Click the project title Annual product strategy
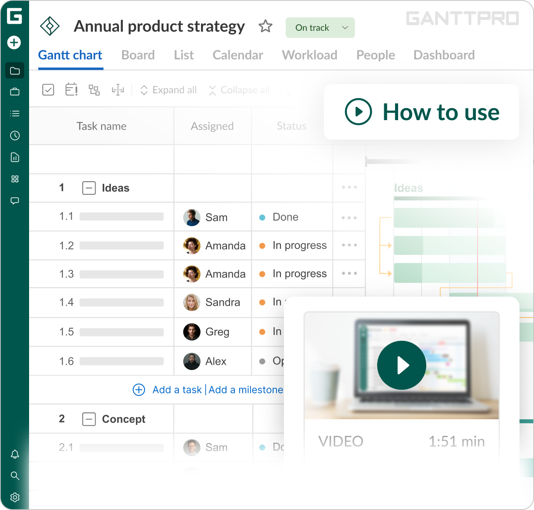This screenshot has width=534, height=510. pyautogui.click(x=159, y=26)
